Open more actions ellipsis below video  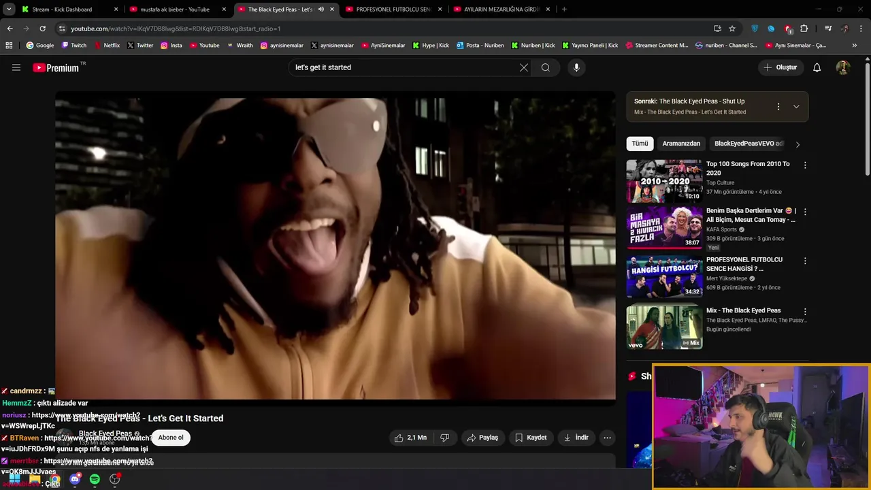[x=608, y=438]
